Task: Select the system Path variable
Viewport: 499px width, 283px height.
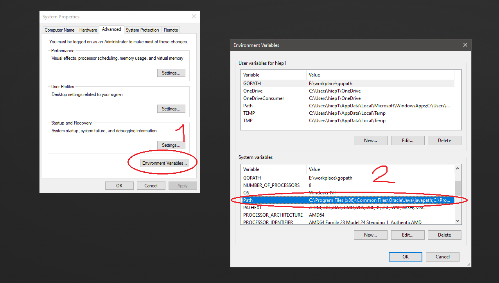Action: (x=348, y=200)
